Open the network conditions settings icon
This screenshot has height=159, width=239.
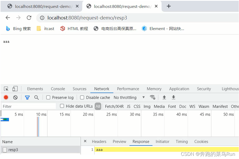tap(153, 97)
